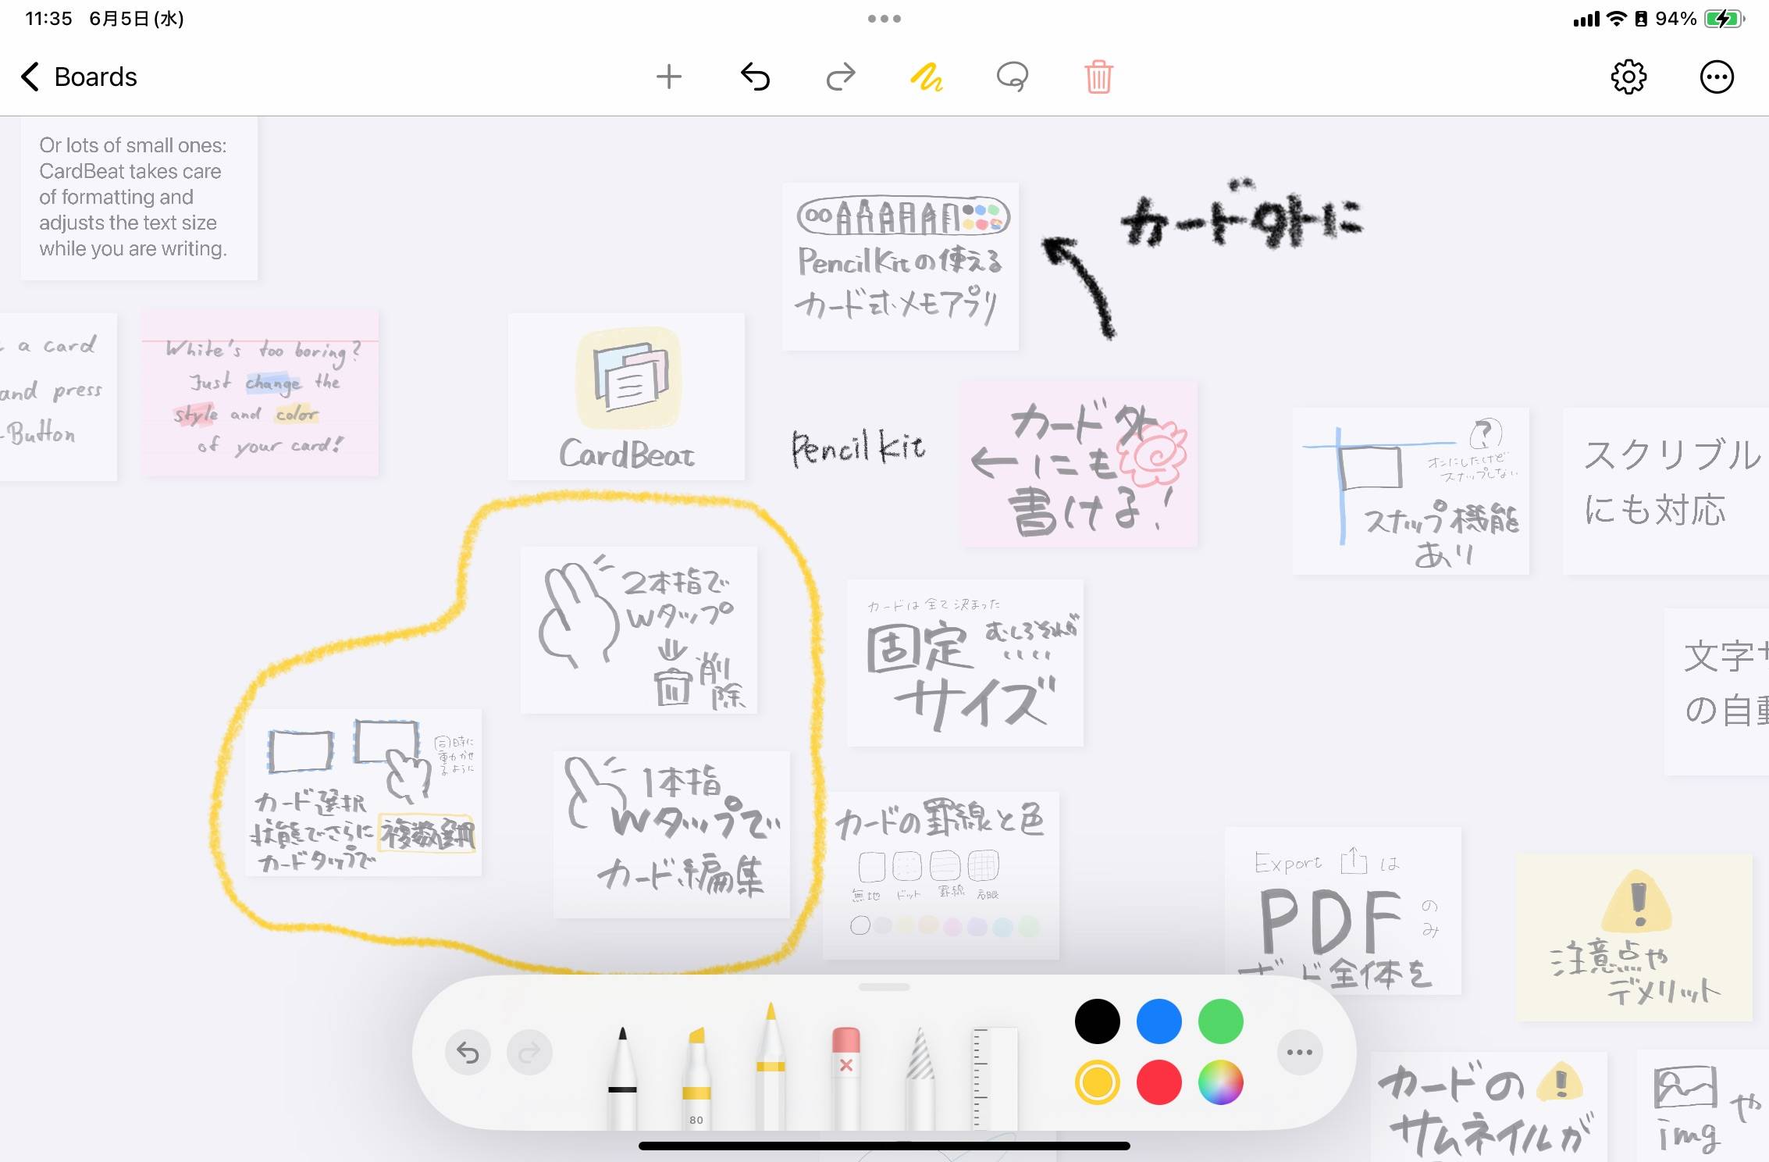Select the ruler tool
The height and width of the screenshot is (1162, 1769).
coord(995,1078)
